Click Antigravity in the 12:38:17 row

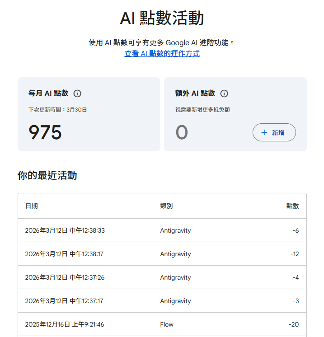pyautogui.click(x=175, y=254)
